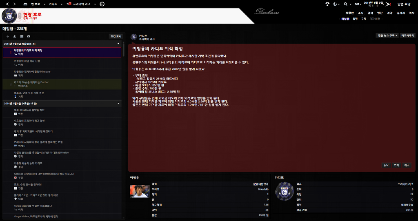
Task: Open the mail 리드의 Ziegl을 제의하는 Bucher
Action: tap(62, 84)
